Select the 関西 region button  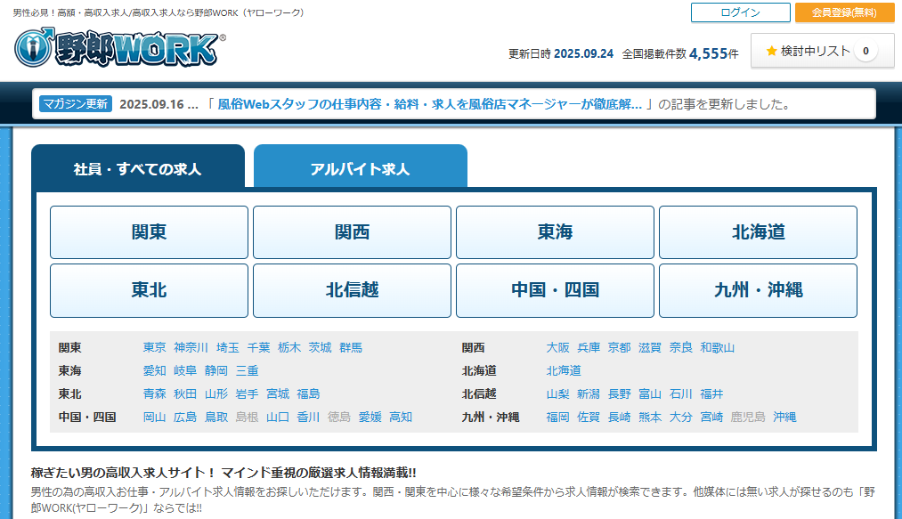point(352,232)
